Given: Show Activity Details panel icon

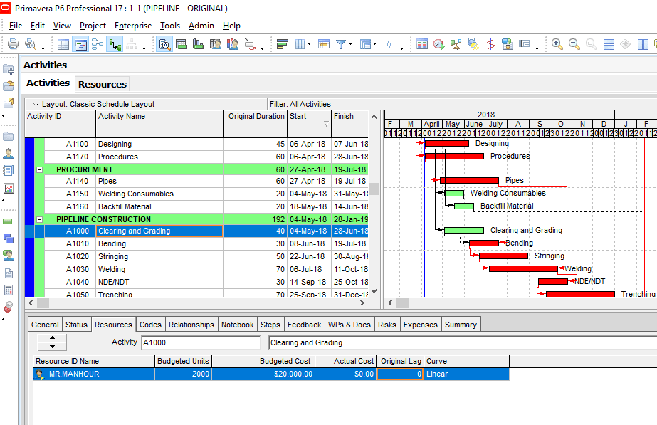Looking at the screenshot, I should 164,44.
